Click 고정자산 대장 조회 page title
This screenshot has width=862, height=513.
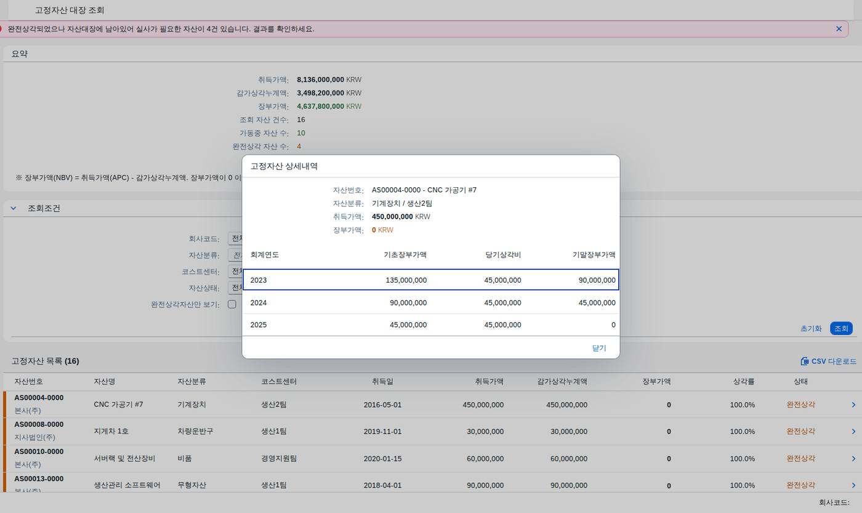(70, 10)
